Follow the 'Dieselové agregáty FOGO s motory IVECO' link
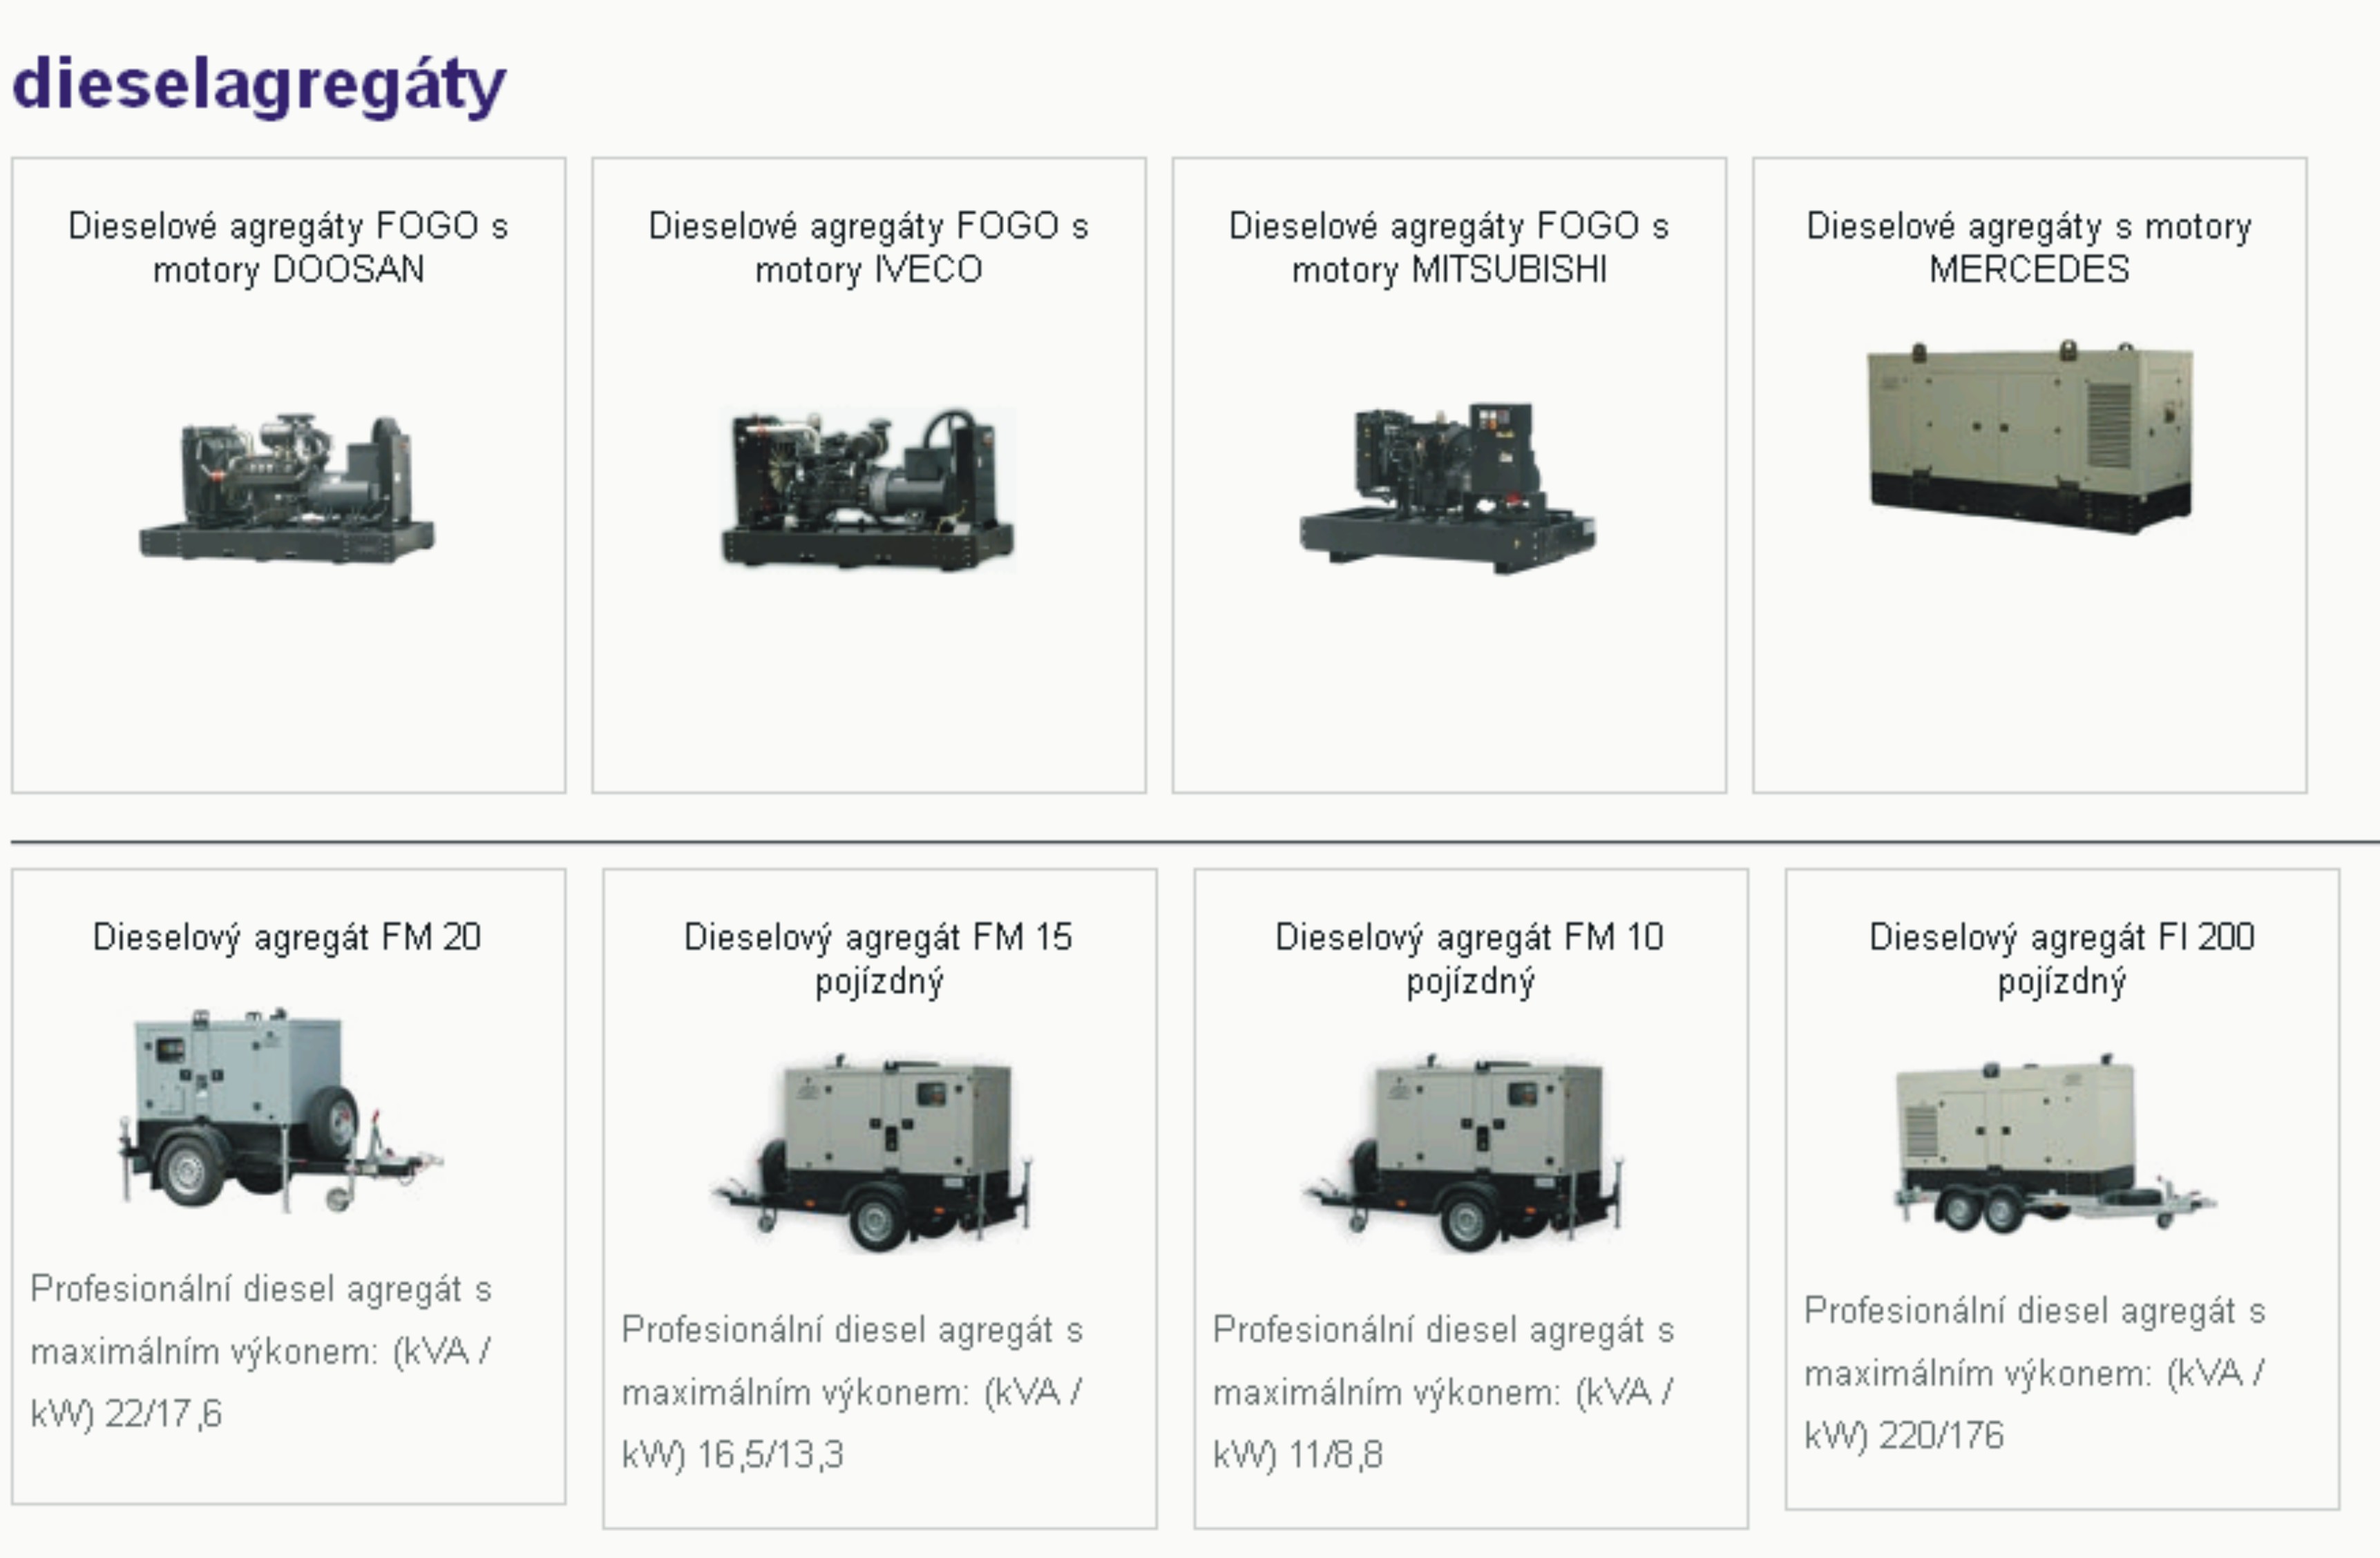Viewport: 2380px width, 1558px height. pyautogui.click(x=868, y=248)
